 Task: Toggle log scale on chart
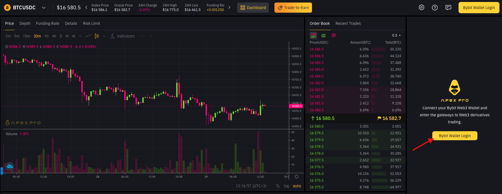[286, 186]
